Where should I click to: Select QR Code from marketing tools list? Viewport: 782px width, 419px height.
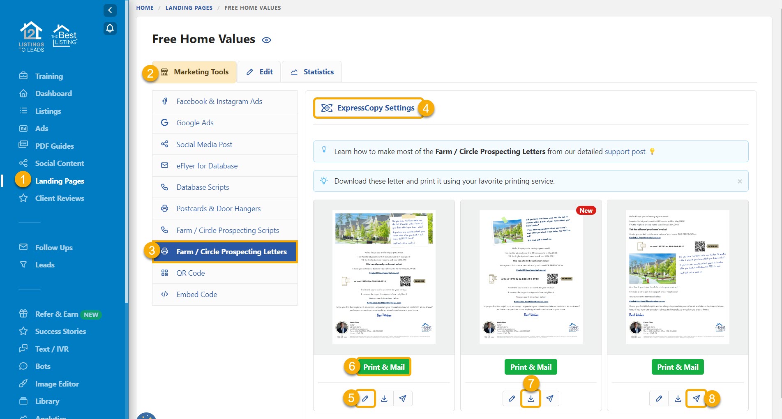click(191, 273)
